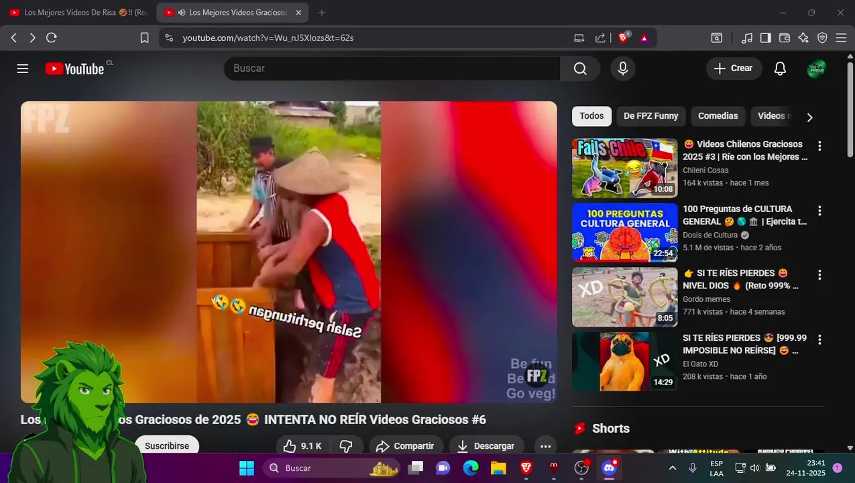Click the Chileni Cosas channel name

click(x=705, y=170)
